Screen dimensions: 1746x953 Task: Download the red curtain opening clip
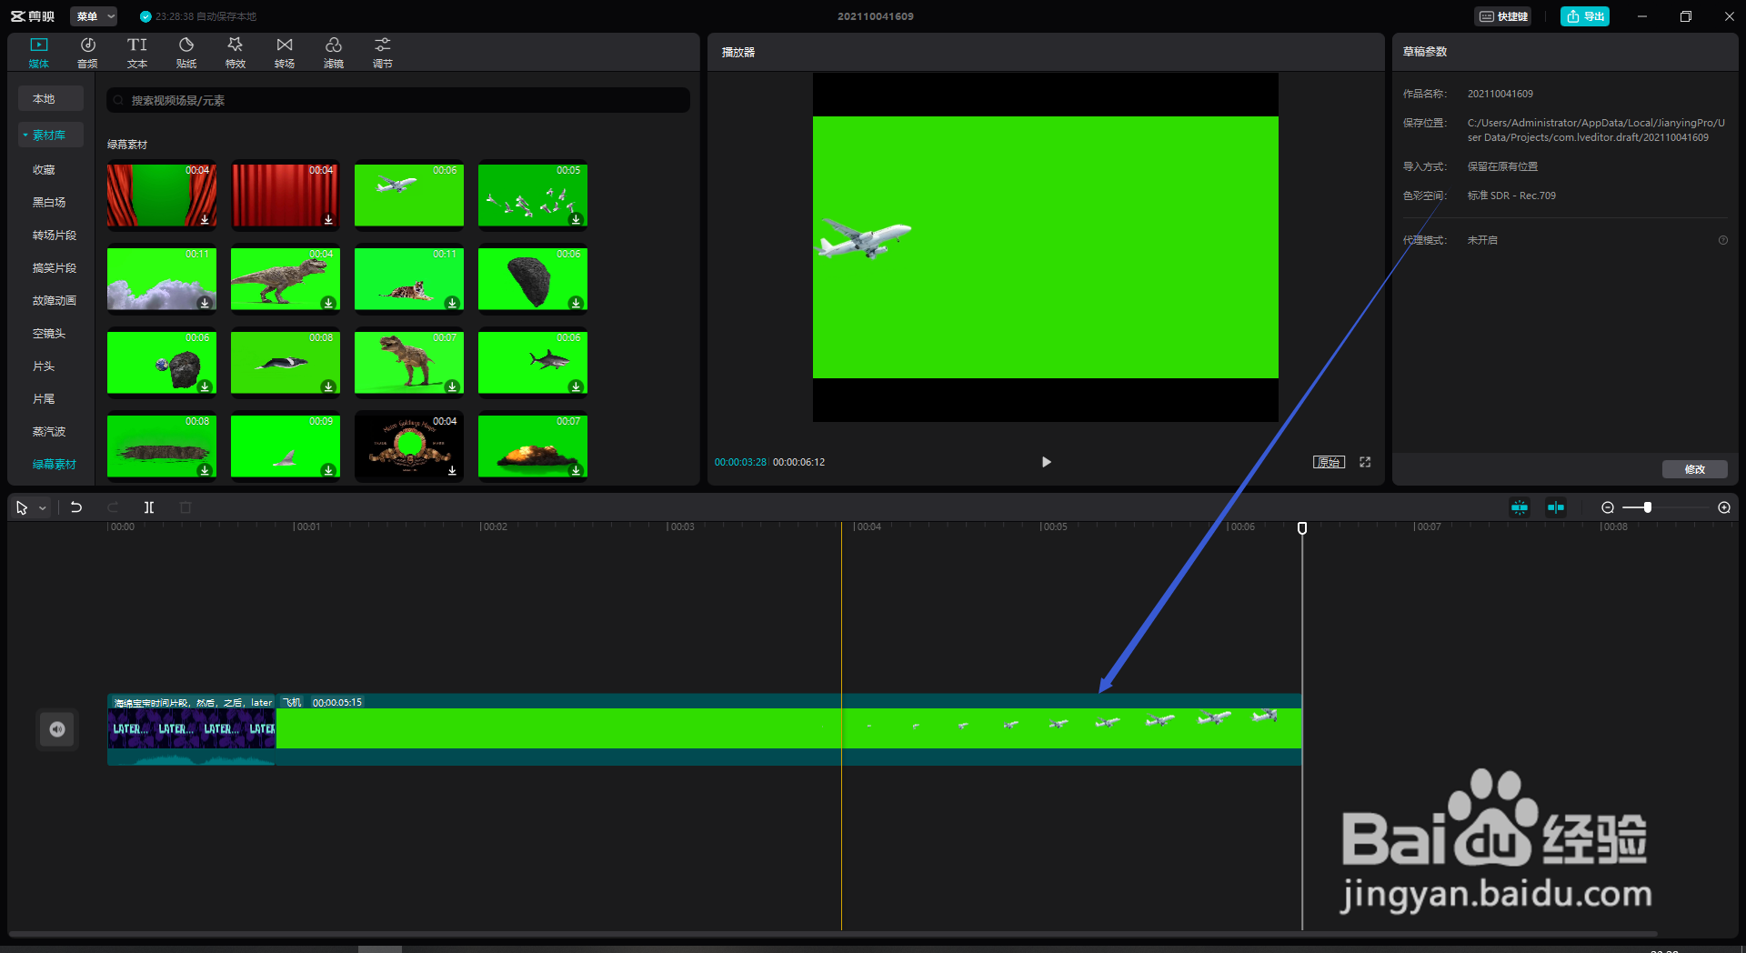point(205,219)
